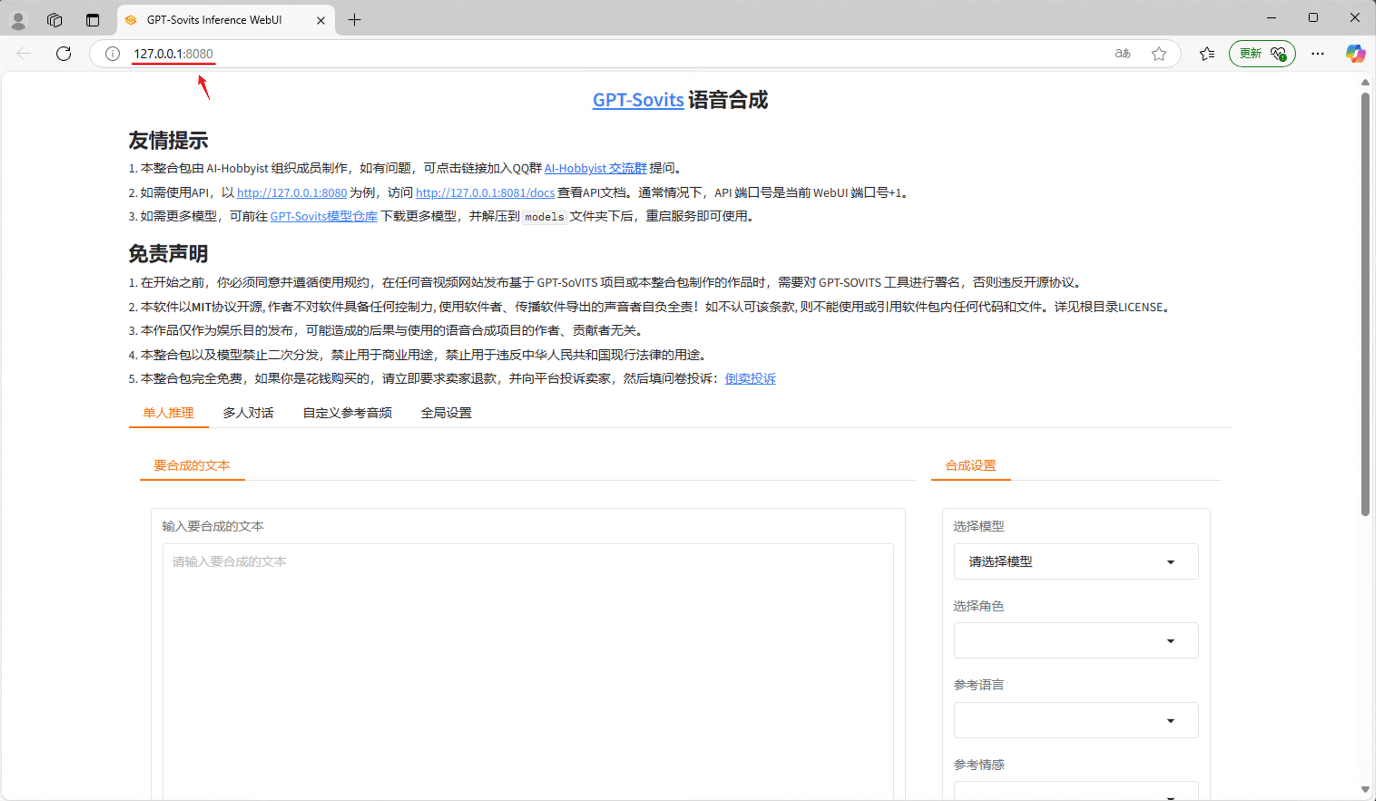This screenshot has width=1376, height=801.
Task: Expand the 参考语言 dropdown
Action: tap(1076, 720)
